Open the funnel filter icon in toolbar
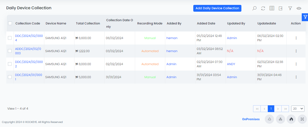This screenshot has width=308, height=127. pos(290,8)
